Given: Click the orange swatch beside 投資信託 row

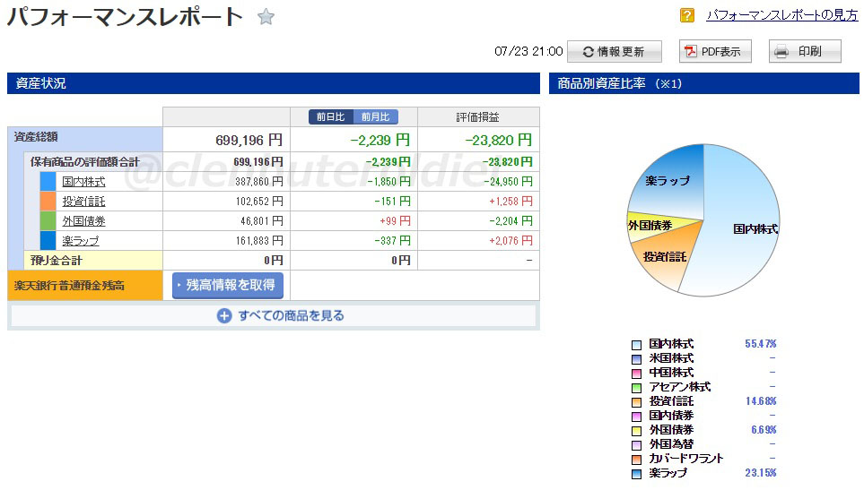Looking at the screenshot, I should click(48, 202).
